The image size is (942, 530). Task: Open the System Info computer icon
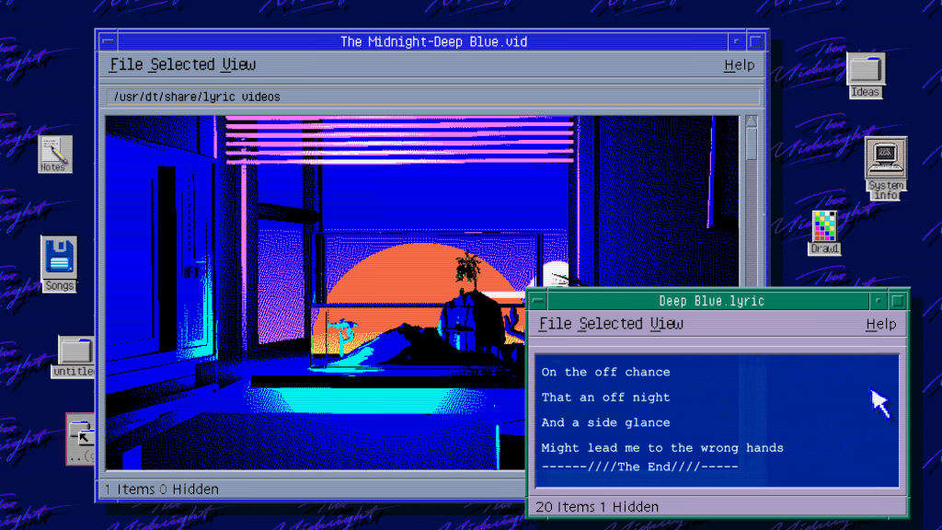click(x=886, y=168)
